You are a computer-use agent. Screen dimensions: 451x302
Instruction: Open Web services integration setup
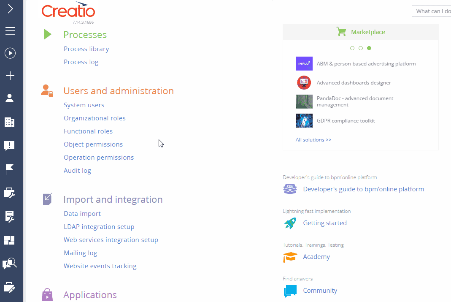pos(111,240)
